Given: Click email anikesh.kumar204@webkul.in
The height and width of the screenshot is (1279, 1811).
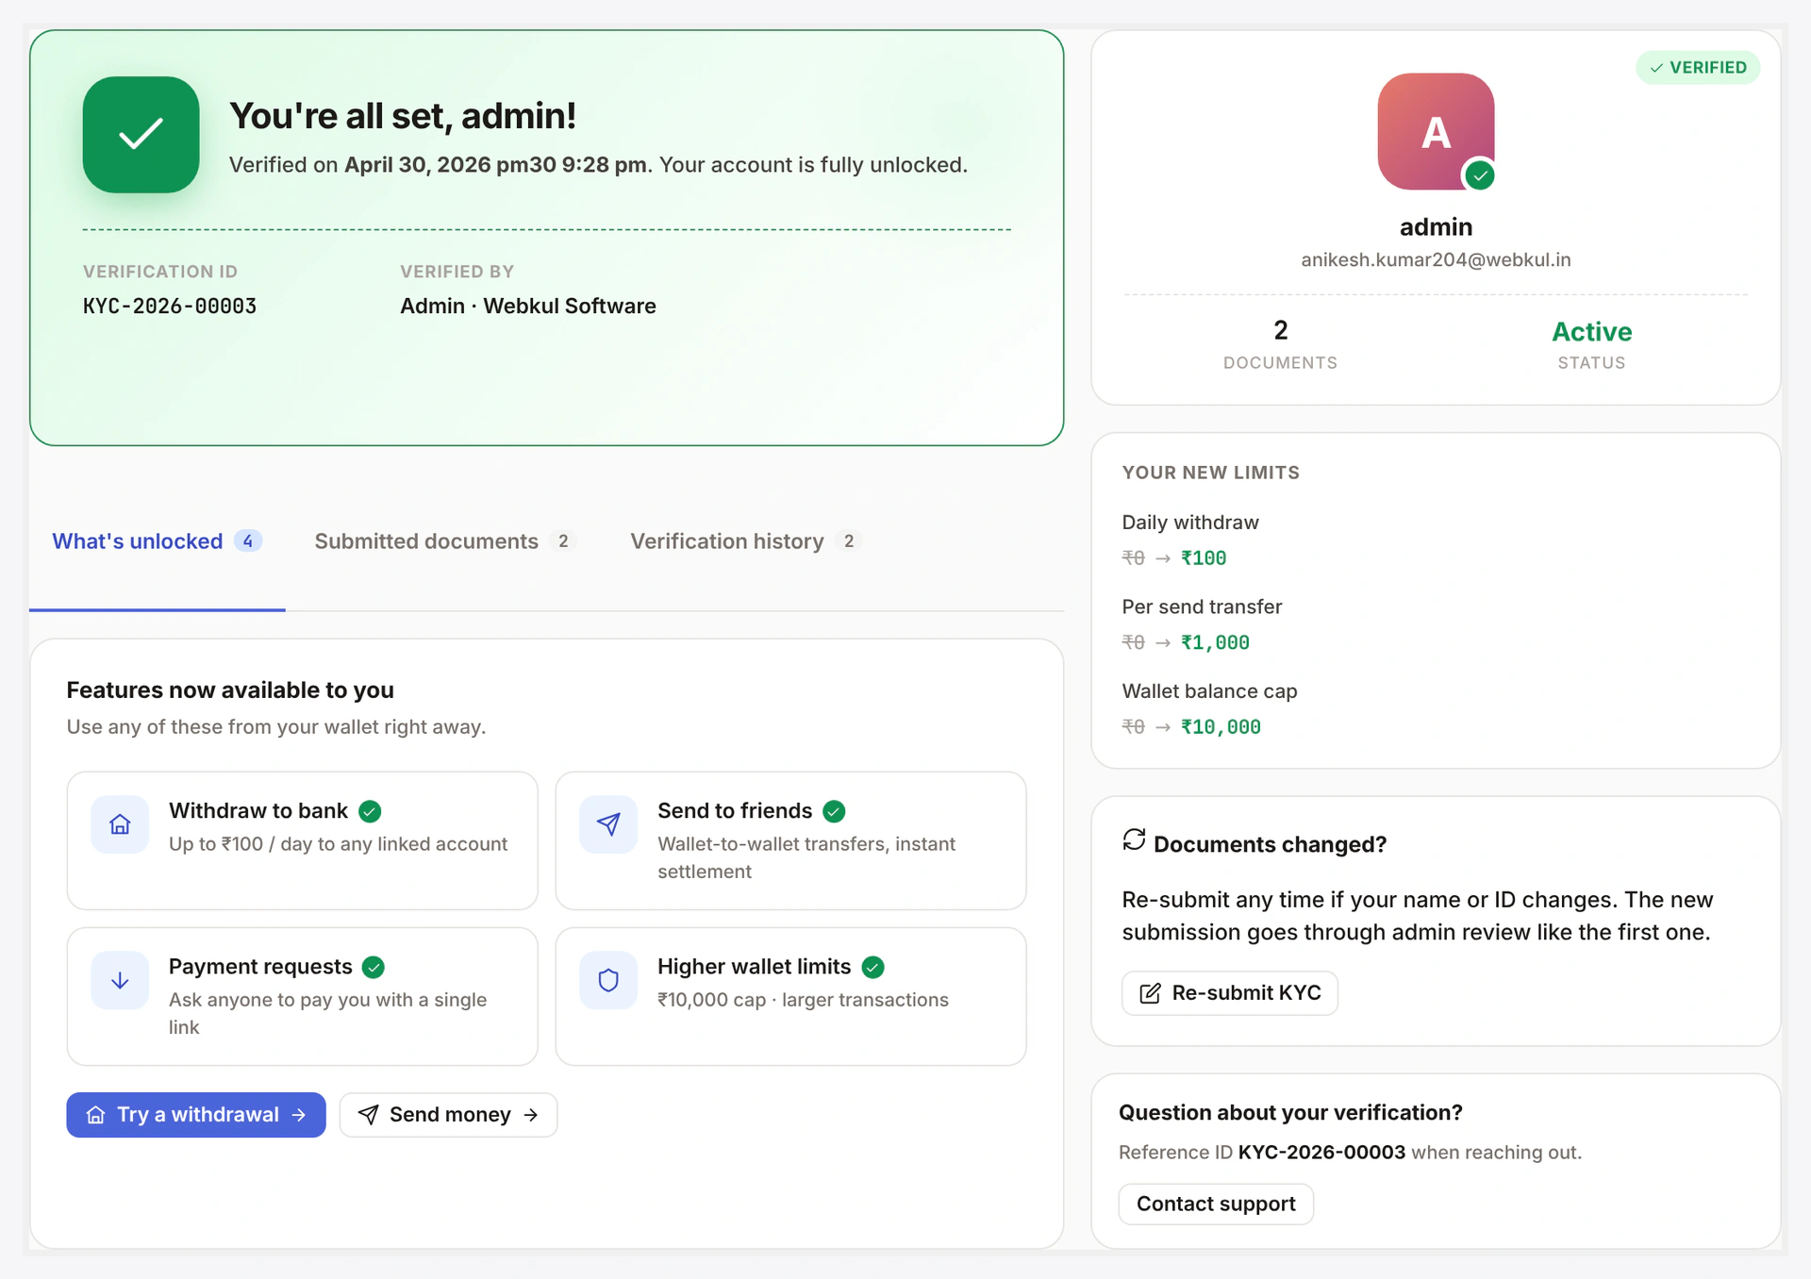Looking at the screenshot, I should 1436,259.
